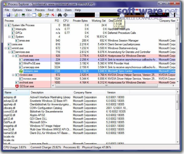Select kernel32.dll in the DLL list
Screen dimensions: 184x154
click(x=10, y=133)
